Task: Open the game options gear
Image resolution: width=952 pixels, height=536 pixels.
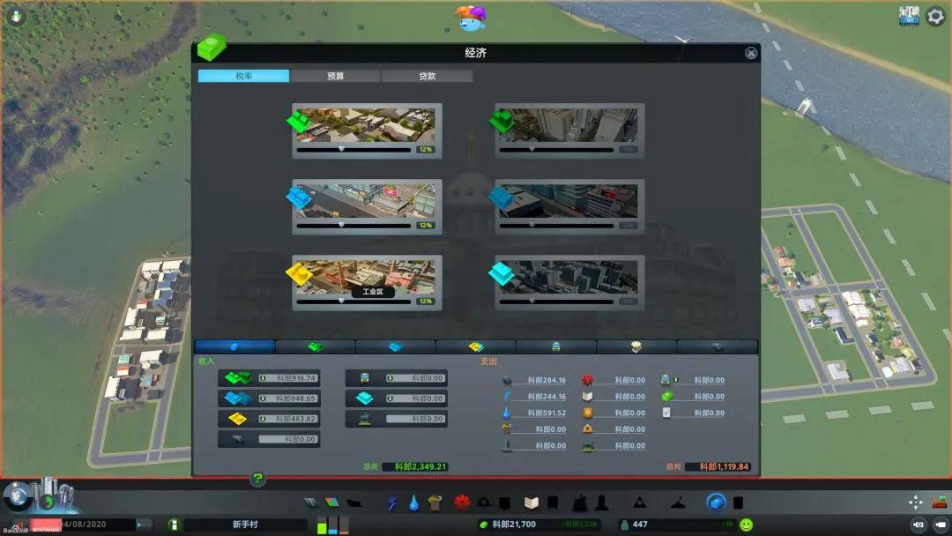Action: 935,17
